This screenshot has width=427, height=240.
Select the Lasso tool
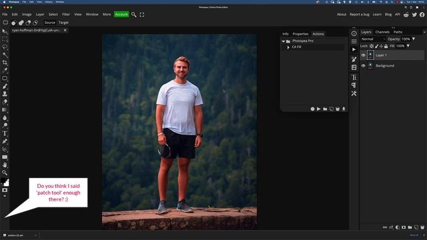point(5,47)
